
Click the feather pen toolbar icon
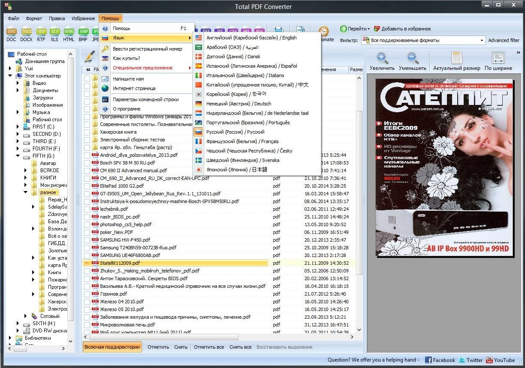(x=89, y=56)
